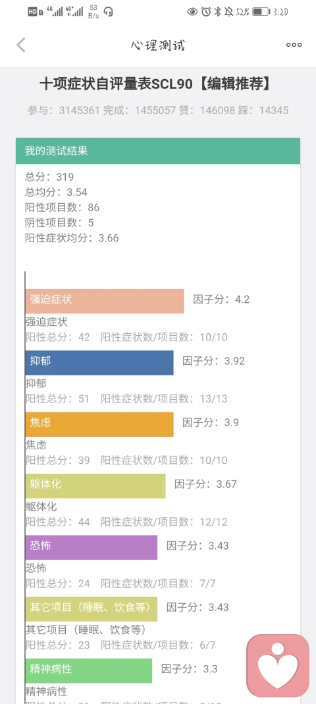Select the 躯体化 bar

[95, 486]
